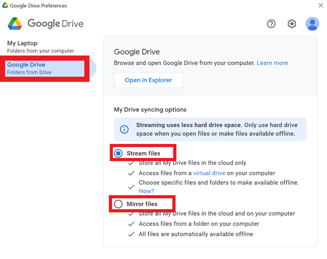Image resolution: width=327 pixels, height=259 pixels.
Task: Click checkmark beside 'All files are automatically available offline'
Action: click(131, 234)
